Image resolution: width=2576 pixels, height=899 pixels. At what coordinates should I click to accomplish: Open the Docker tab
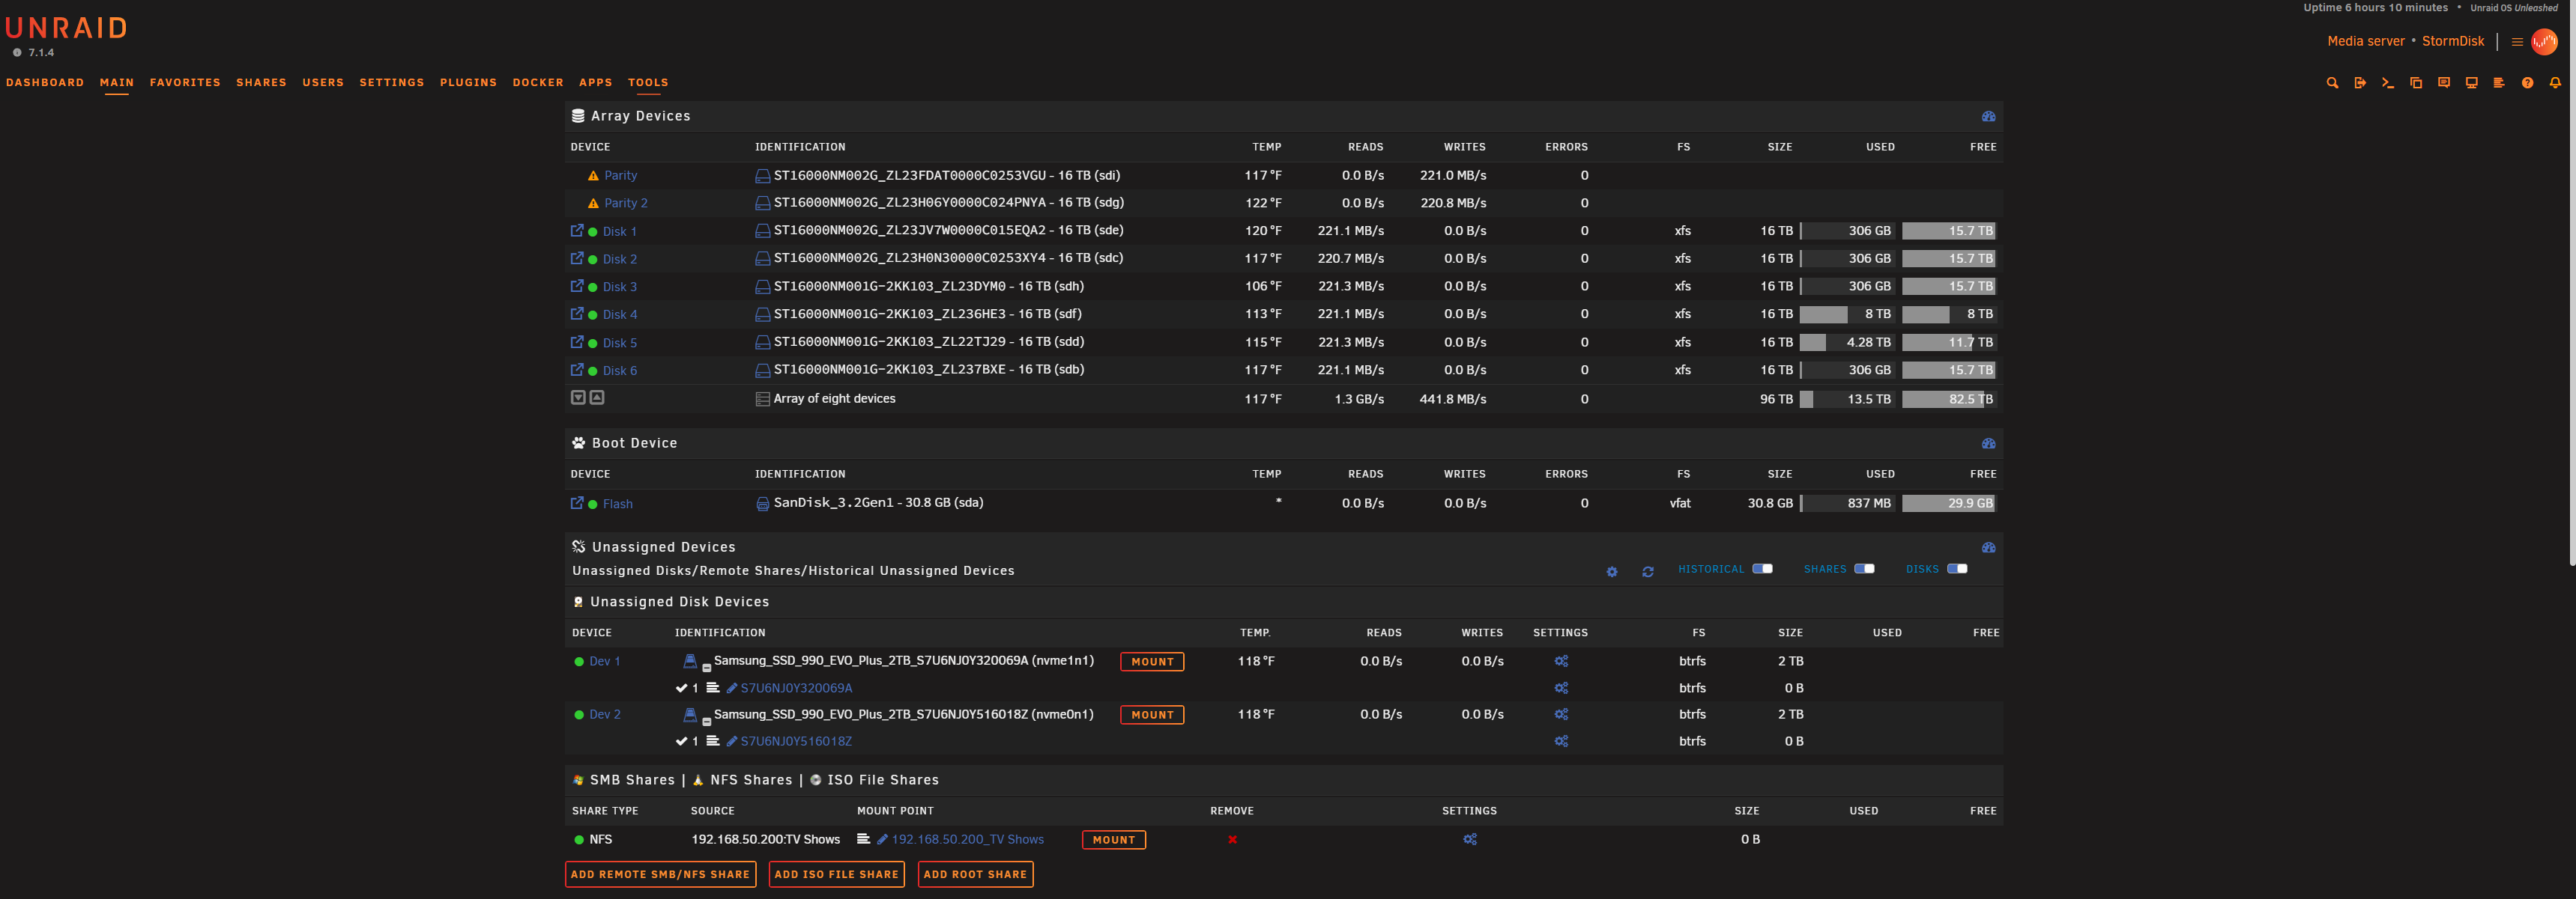point(538,83)
